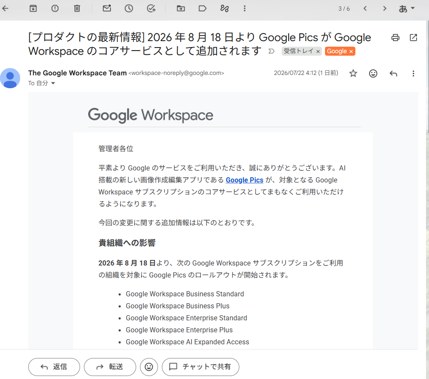Click the 転送 forward button
Viewport: 429px width, 379px height.
110,367
